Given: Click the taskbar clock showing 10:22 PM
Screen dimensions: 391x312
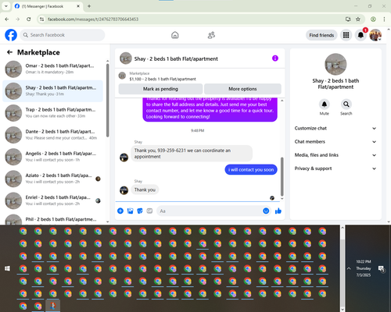Looking at the screenshot, I should pos(364,268).
